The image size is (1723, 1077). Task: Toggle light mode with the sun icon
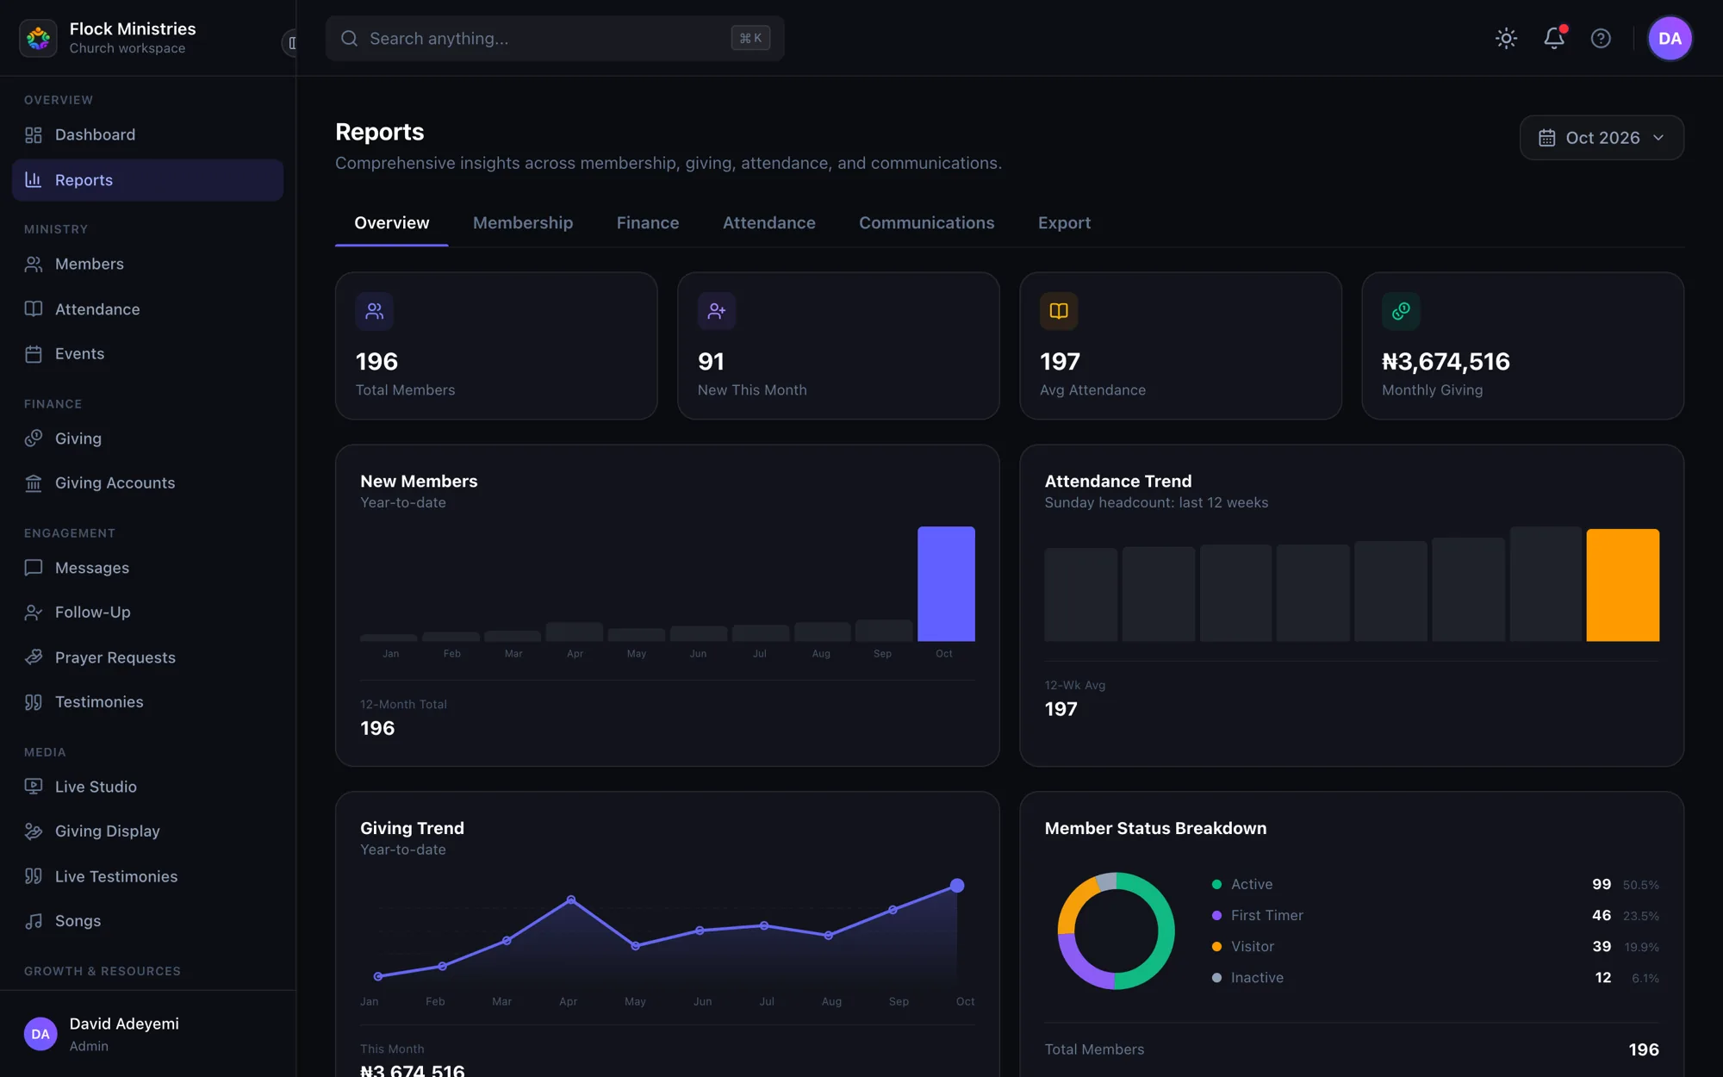1506,38
